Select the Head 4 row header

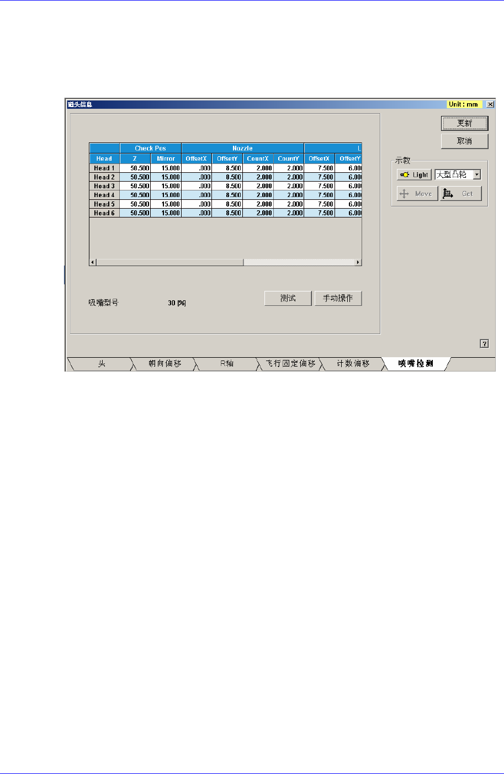tap(104, 194)
